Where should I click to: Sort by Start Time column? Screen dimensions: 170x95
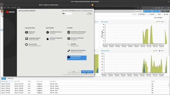click(x=7, y=82)
